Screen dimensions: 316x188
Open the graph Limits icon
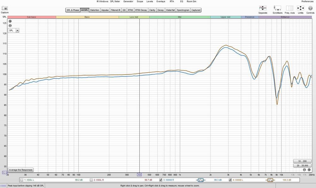[300, 8]
